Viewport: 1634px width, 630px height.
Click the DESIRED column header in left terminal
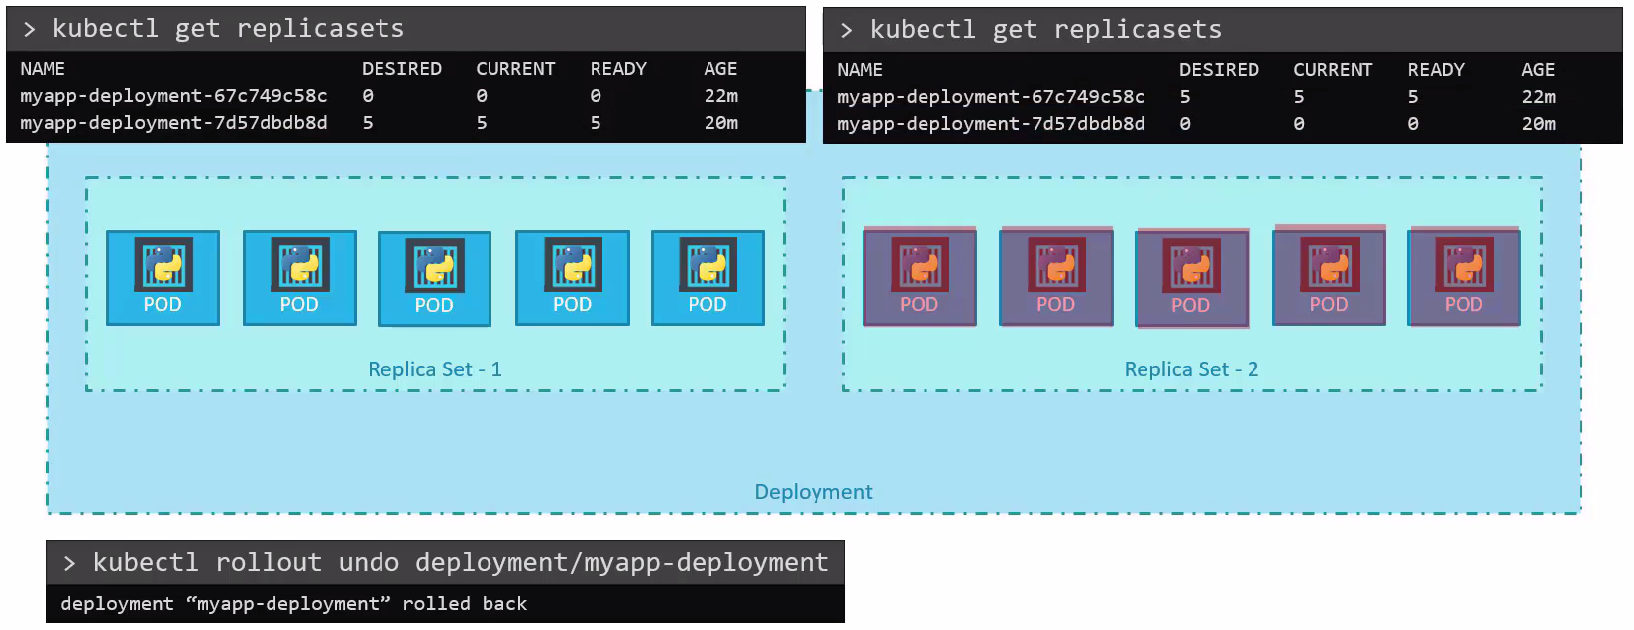point(401,69)
